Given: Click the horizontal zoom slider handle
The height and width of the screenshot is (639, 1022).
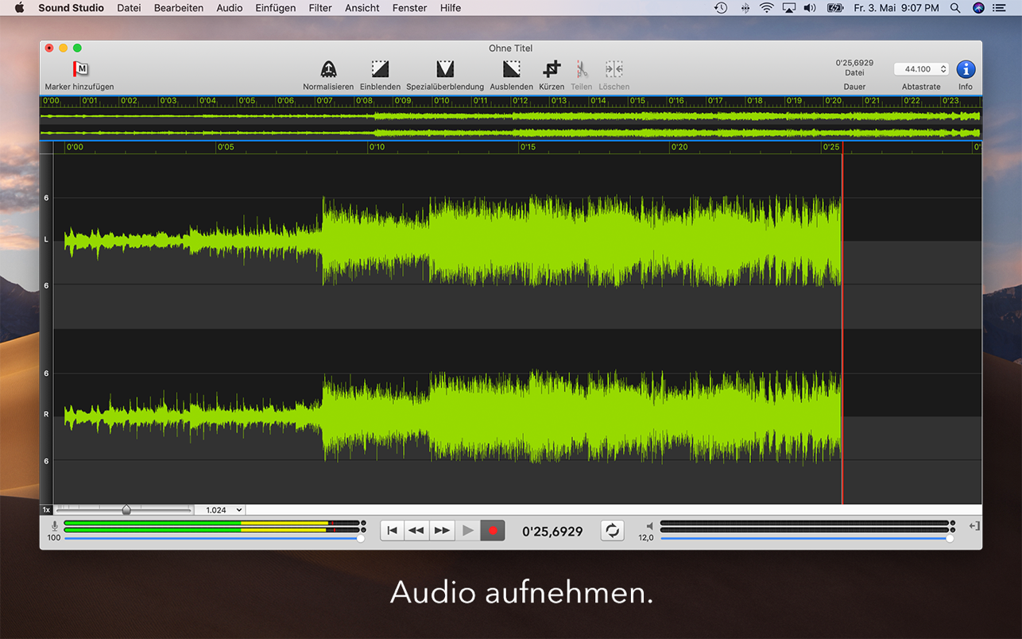Looking at the screenshot, I should click(x=126, y=510).
